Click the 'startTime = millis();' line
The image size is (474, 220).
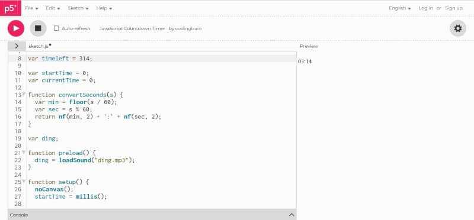[x=71, y=196]
